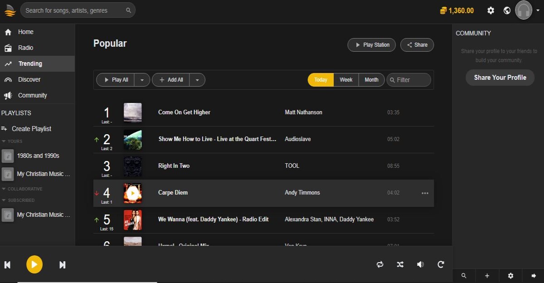Click the Add All button
544x283 pixels.
pos(170,80)
